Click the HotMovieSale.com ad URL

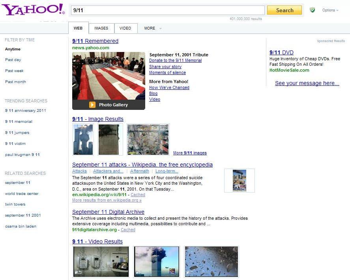tap(289, 70)
